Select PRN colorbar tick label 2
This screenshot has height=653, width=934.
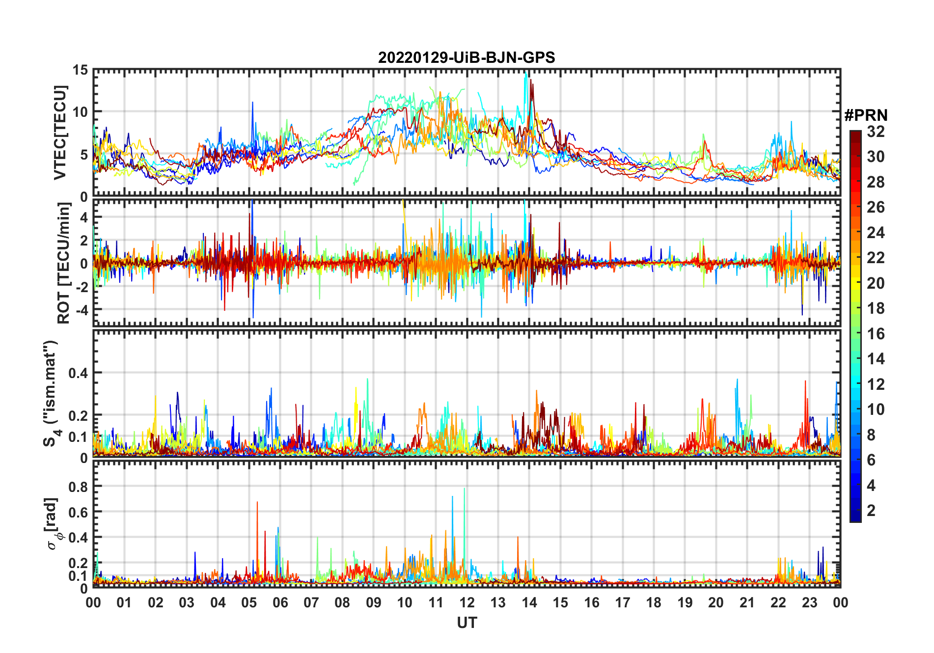[871, 511]
